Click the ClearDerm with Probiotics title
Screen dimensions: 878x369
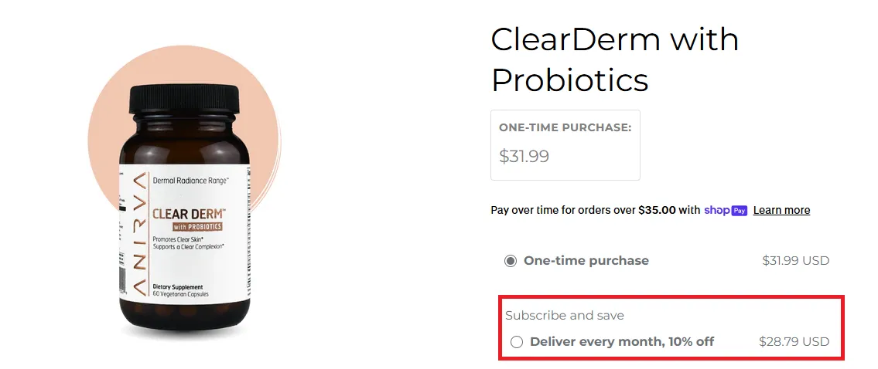pos(615,59)
